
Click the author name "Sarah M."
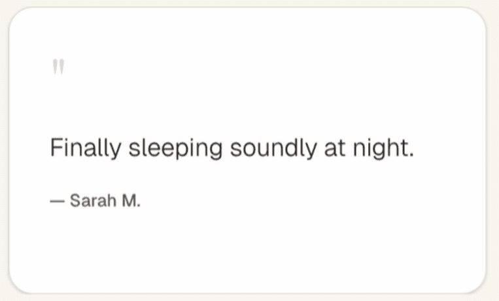click(105, 201)
